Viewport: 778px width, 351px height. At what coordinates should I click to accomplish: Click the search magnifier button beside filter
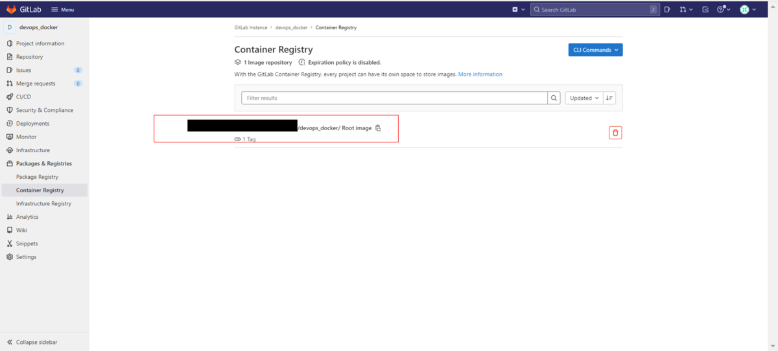point(554,98)
